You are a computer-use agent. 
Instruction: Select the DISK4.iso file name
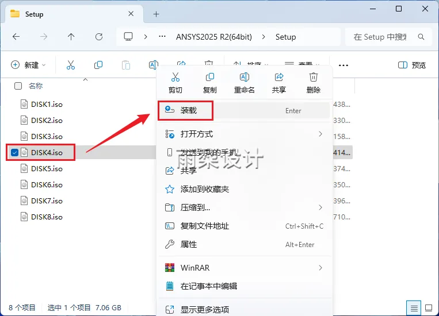(47, 153)
